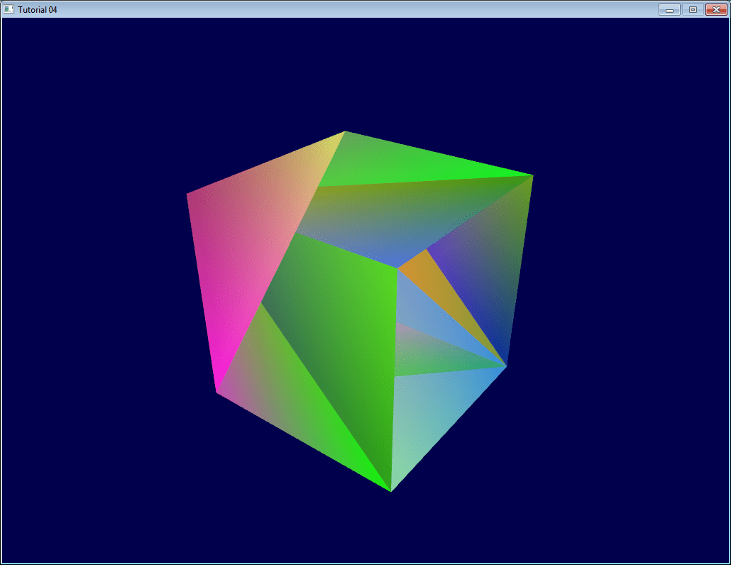Open the window system menu via title icon
The height and width of the screenshot is (565, 731).
[x=9, y=9]
